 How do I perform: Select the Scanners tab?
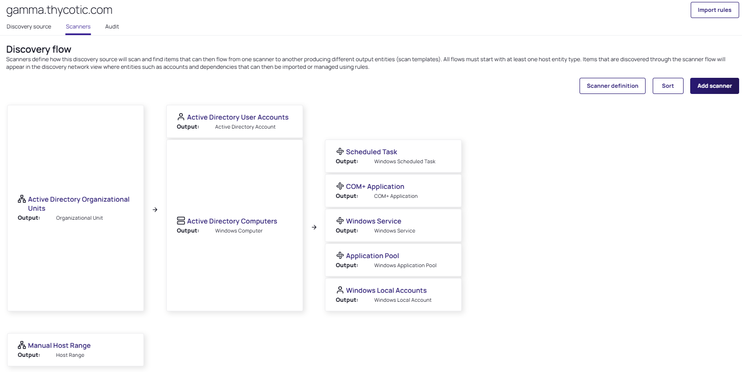point(78,27)
